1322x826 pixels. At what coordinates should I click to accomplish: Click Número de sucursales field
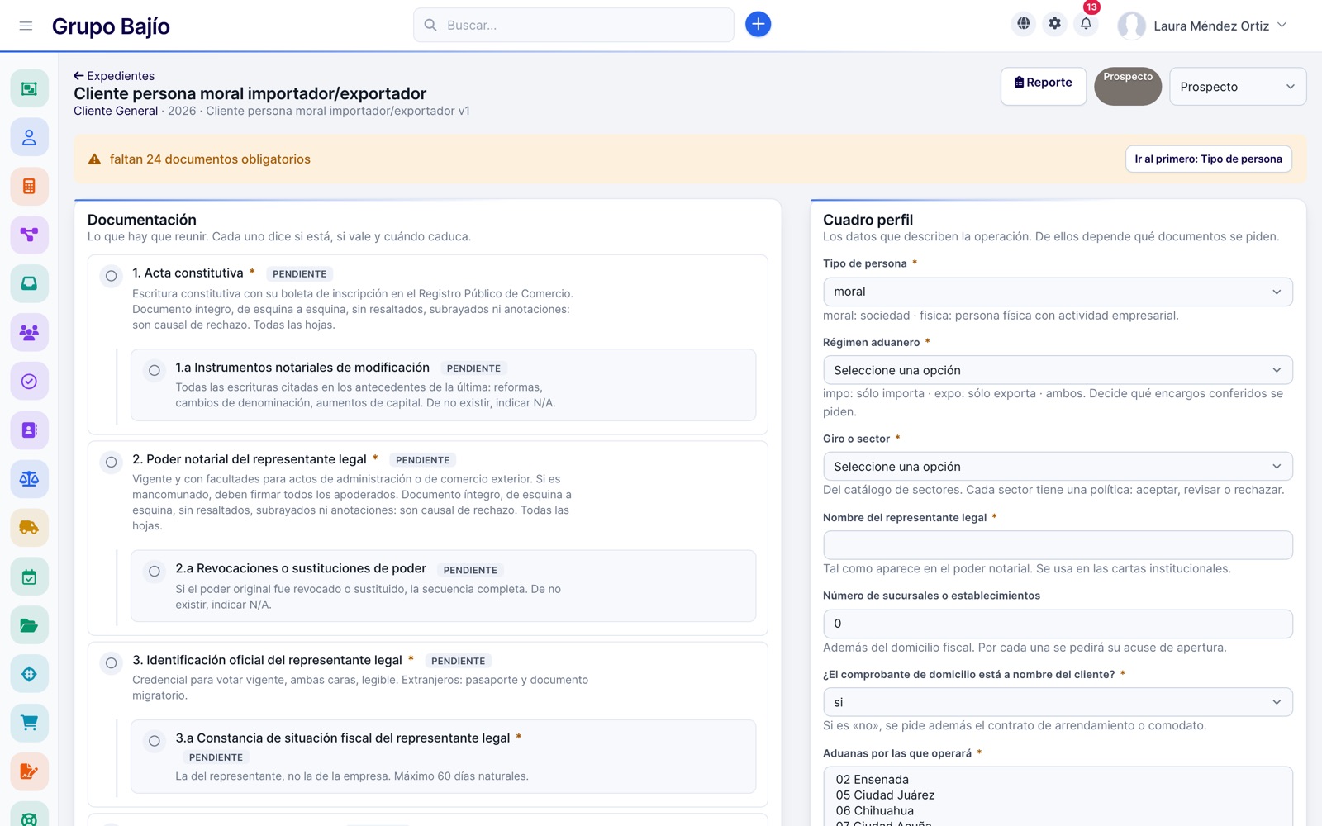[1058, 624]
